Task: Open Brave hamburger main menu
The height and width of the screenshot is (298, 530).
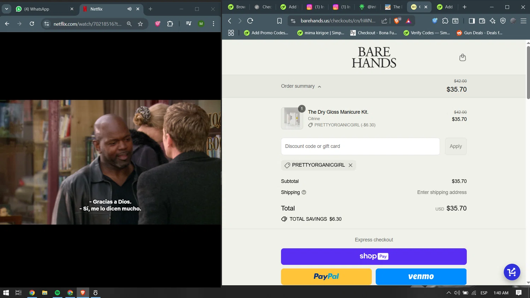Action: click(x=524, y=21)
